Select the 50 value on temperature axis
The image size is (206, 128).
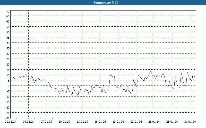(8, 32)
